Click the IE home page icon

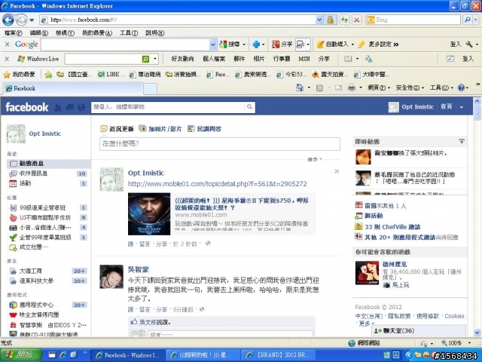pyautogui.click(x=300, y=88)
